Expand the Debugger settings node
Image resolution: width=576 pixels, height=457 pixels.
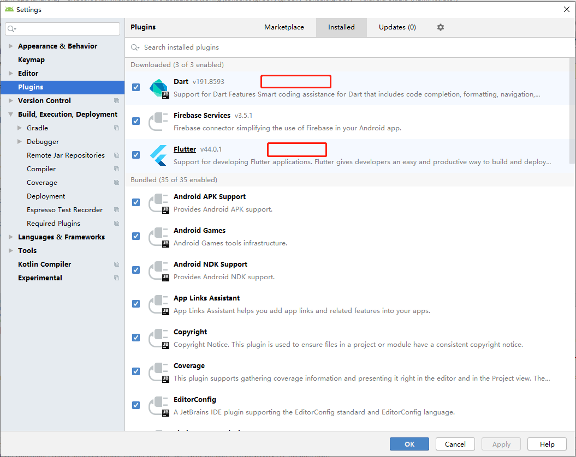[x=20, y=141]
